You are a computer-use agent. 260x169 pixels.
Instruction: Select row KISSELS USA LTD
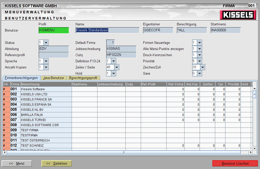[x=127, y=94]
